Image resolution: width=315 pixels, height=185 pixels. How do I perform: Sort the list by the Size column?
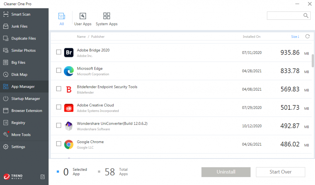295,37
